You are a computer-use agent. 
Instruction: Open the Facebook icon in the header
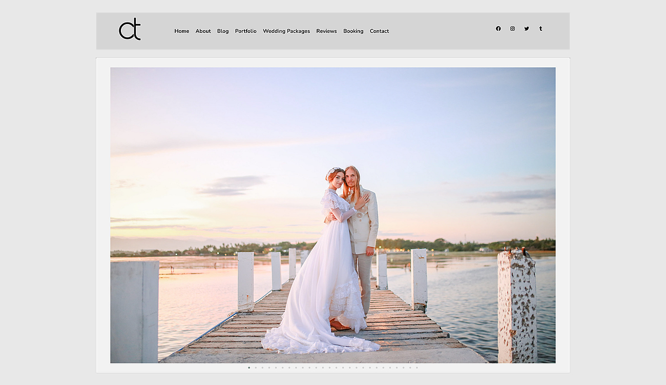(498, 29)
